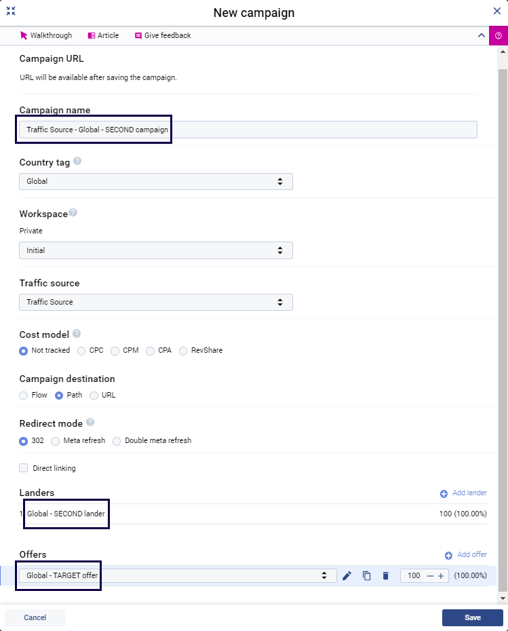Image resolution: width=508 pixels, height=631 pixels.
Task: Click Cost model help icon
Action: [77, 333]
